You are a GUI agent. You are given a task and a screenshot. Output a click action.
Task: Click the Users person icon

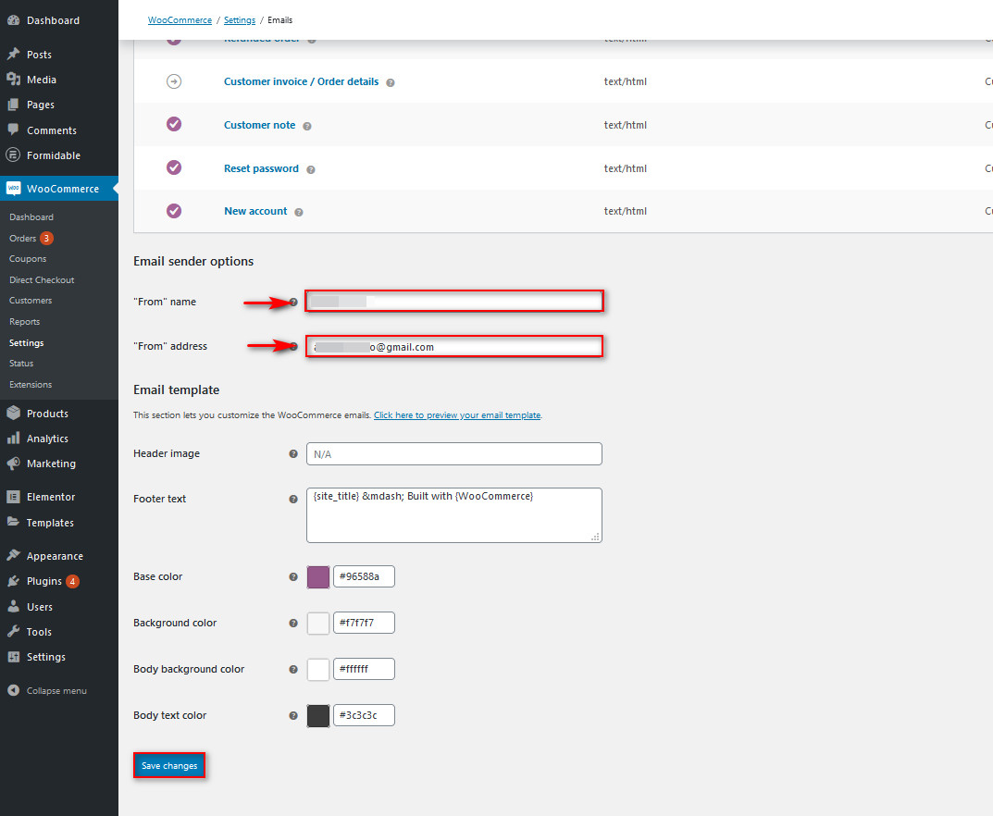[x=13, y=607]
